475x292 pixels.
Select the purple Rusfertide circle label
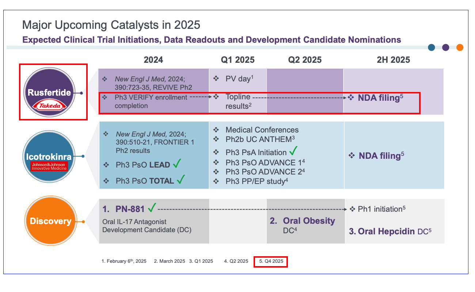point(49,92)
